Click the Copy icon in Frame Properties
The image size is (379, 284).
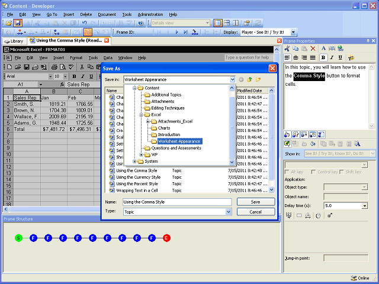point(296,49)
